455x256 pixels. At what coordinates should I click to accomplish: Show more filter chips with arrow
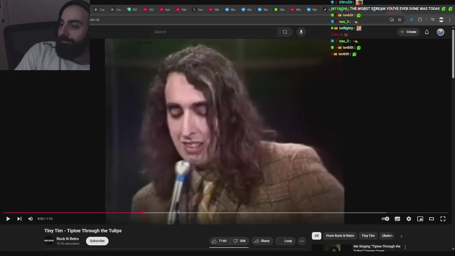tap(401, 236)
